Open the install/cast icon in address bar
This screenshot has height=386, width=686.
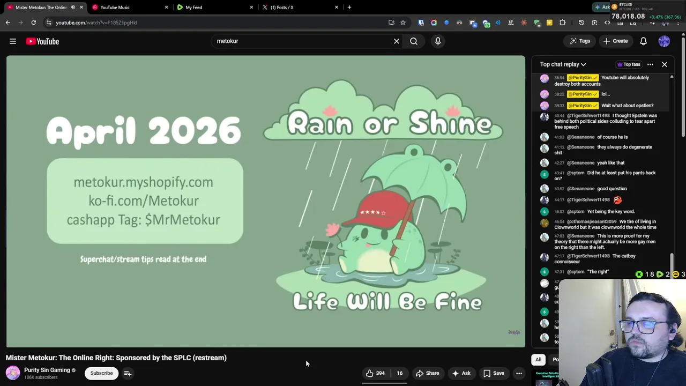391,23
